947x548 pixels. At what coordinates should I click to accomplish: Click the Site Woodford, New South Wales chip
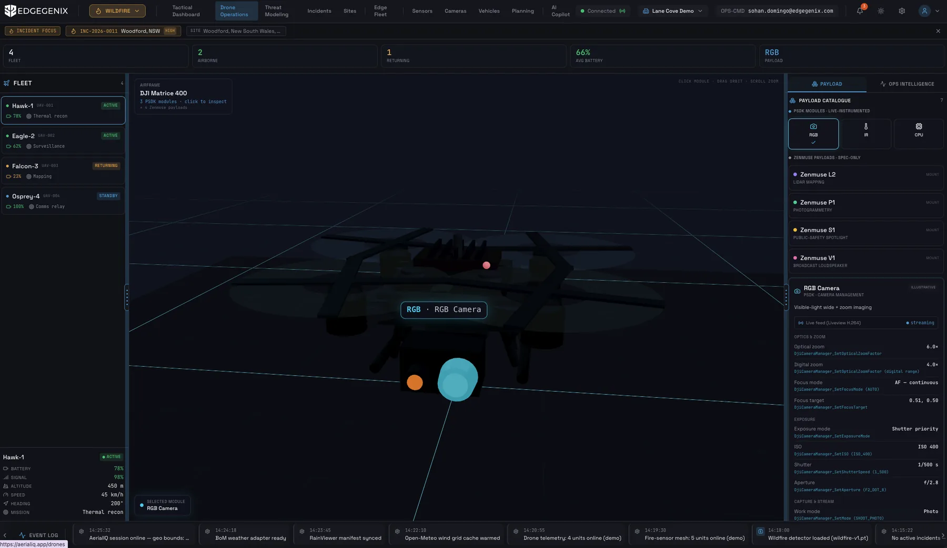236,31
